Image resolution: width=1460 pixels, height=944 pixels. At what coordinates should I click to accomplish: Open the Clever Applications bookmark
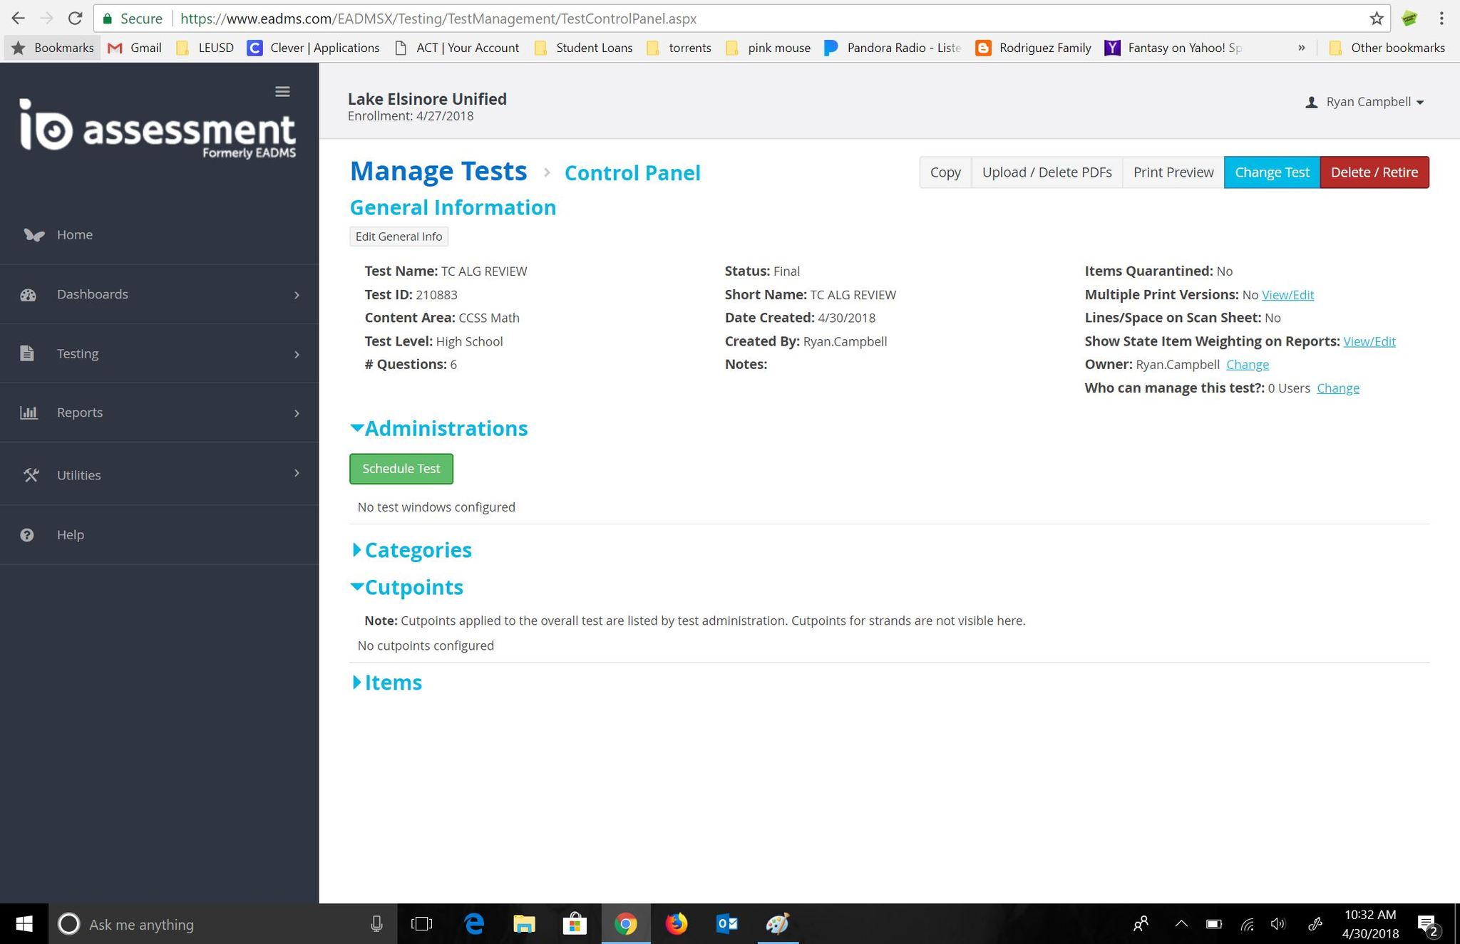click(x=313, y=48)
